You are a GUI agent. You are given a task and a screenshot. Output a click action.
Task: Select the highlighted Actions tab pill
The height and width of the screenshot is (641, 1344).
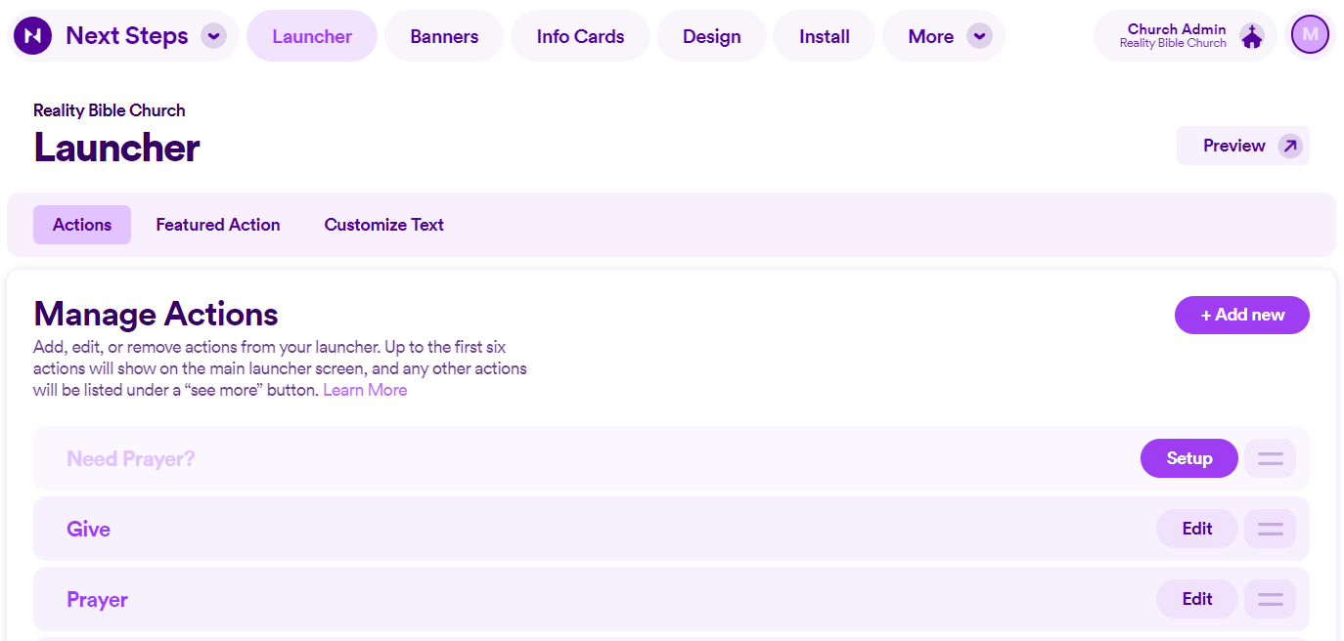click(81, 224)
